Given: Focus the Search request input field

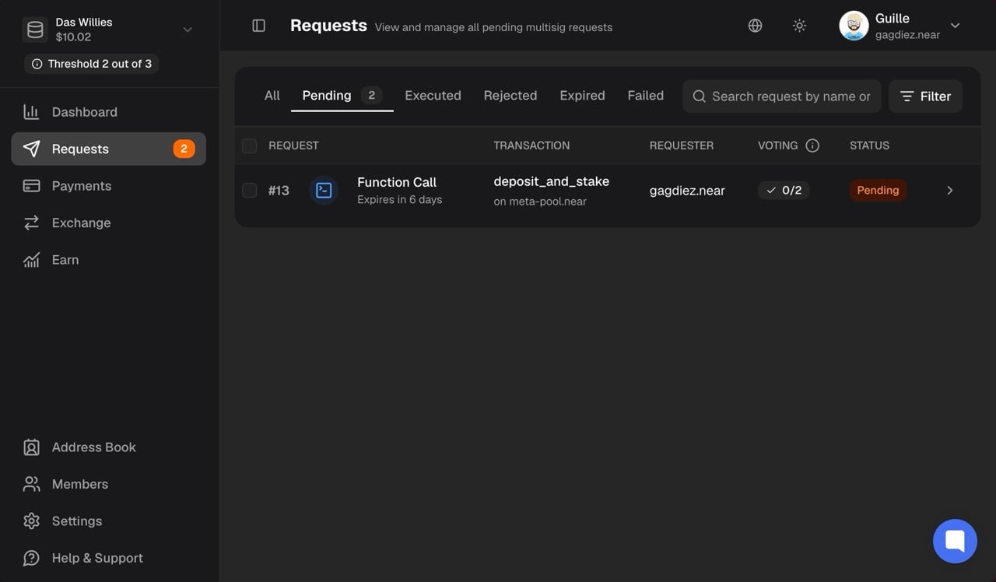Looking at the screenshot, I should click(x=782, y=96).
